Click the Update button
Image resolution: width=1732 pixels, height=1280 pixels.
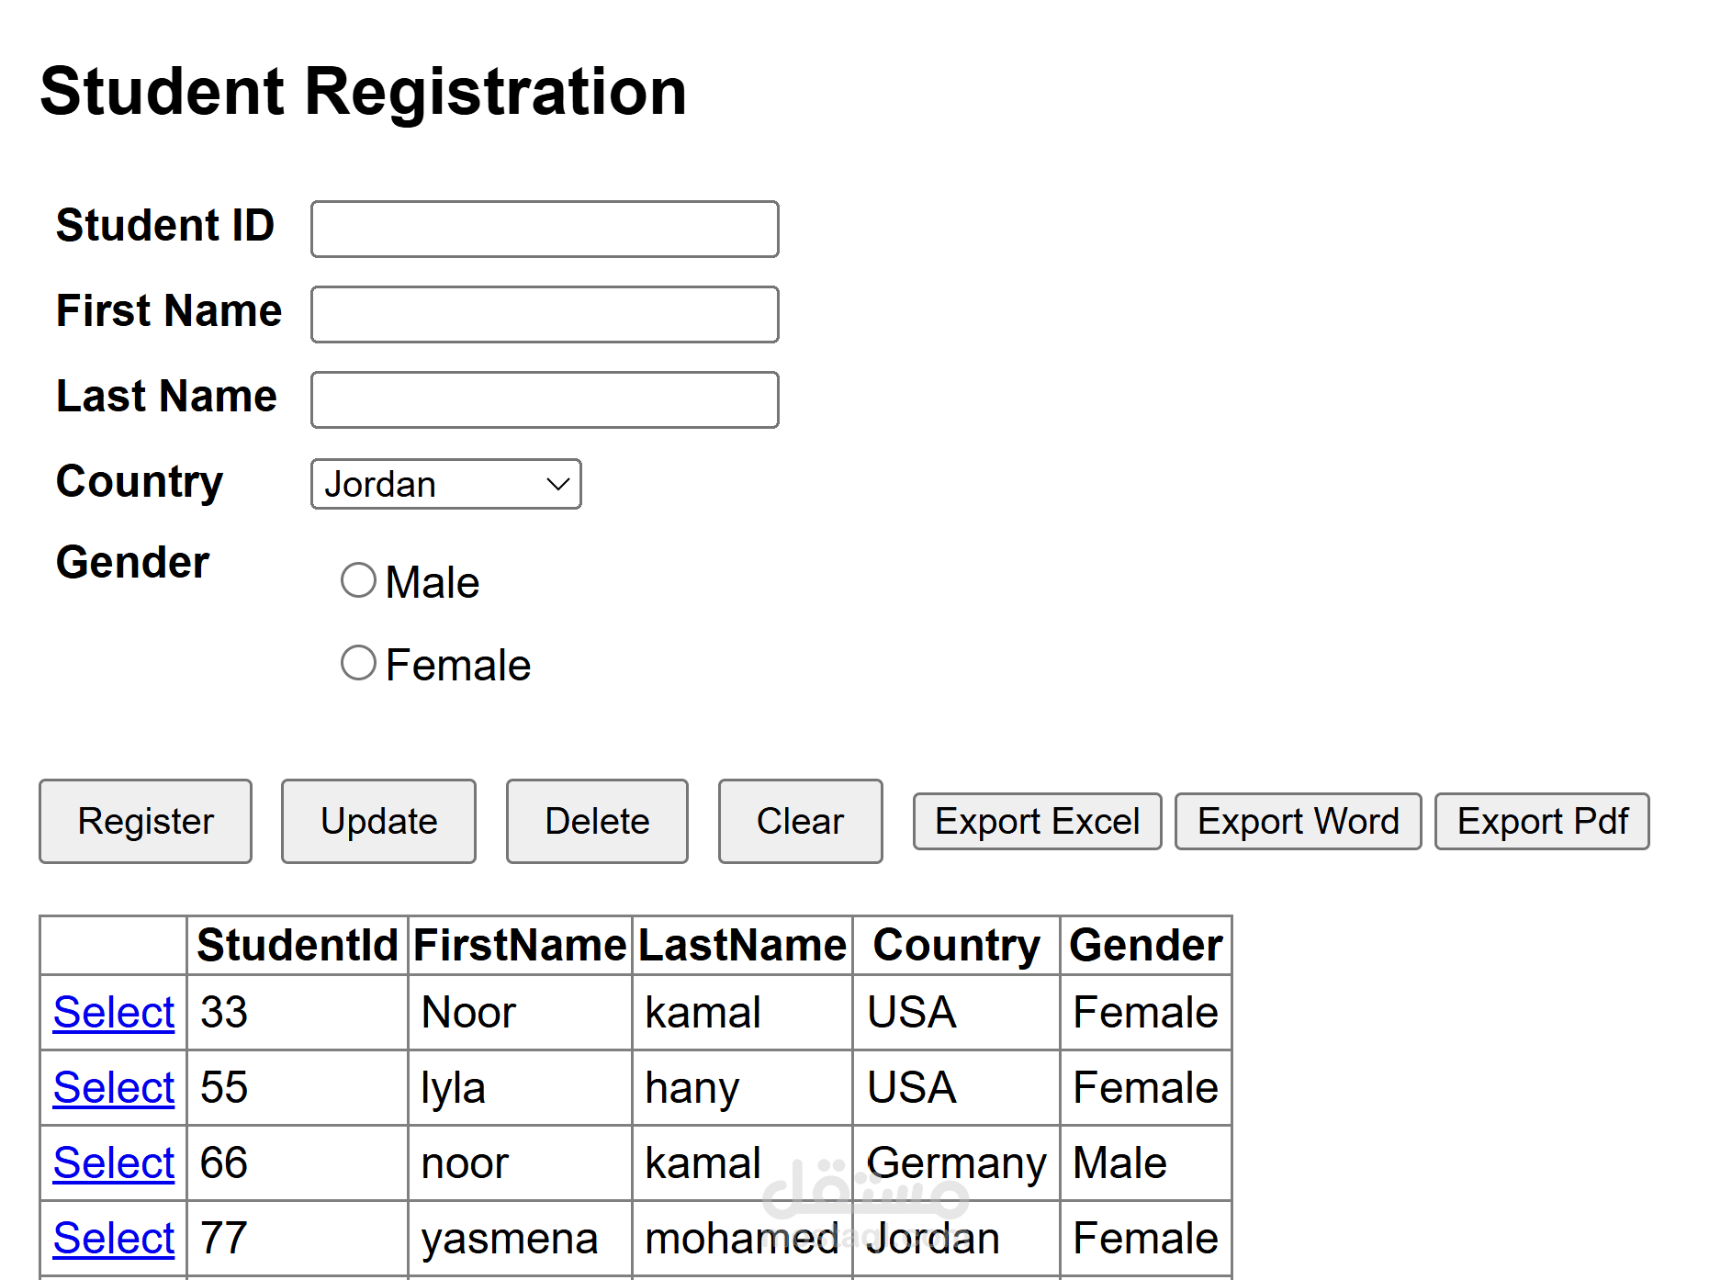click(x=378, y=822)
